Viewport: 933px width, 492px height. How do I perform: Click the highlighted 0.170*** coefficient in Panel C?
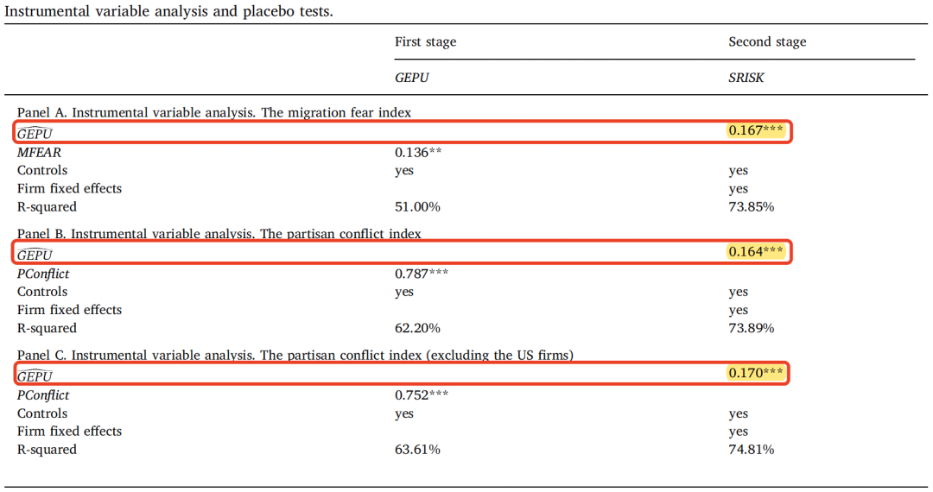756,373
